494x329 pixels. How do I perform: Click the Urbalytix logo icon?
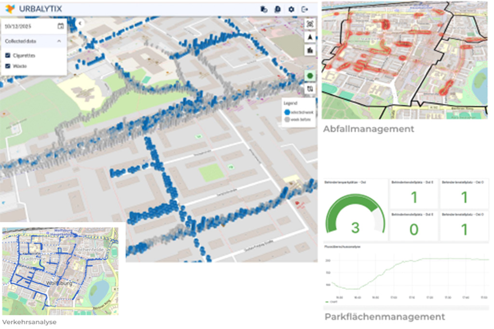click(10, 9)
